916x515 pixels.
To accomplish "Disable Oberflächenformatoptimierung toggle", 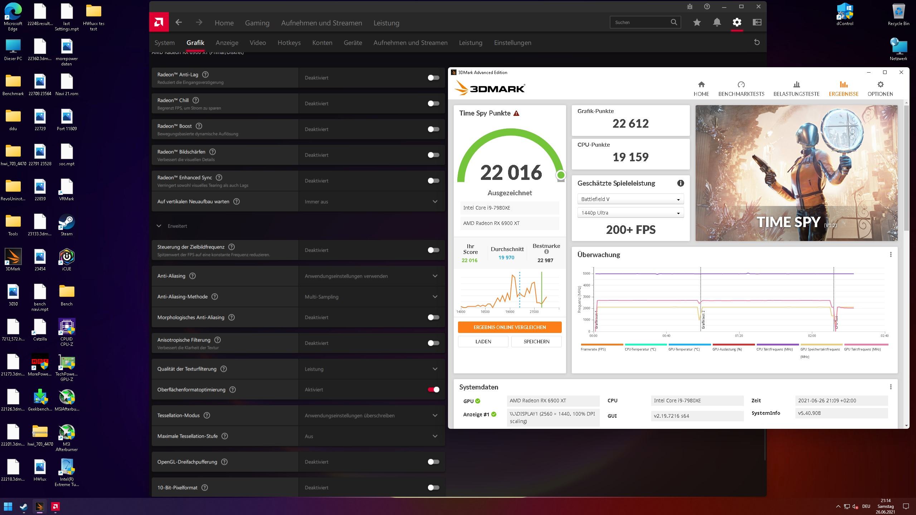I will click(433, 389).
